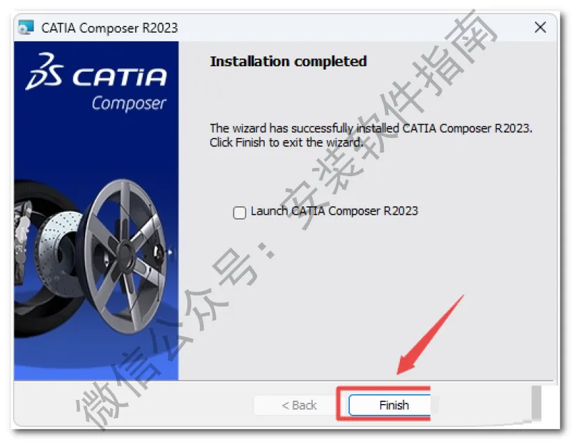Click the Launch CATIA Composer R2023 label text
Viewport: 572px width, 441px height.
pos(334,211)
